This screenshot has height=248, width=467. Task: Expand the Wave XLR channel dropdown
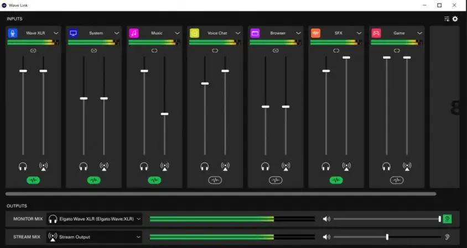pos(56,33)
